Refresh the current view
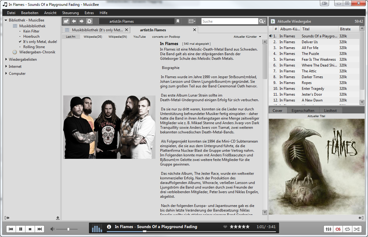The height and width of the screenshot is (237, 368). click(89, 21)
